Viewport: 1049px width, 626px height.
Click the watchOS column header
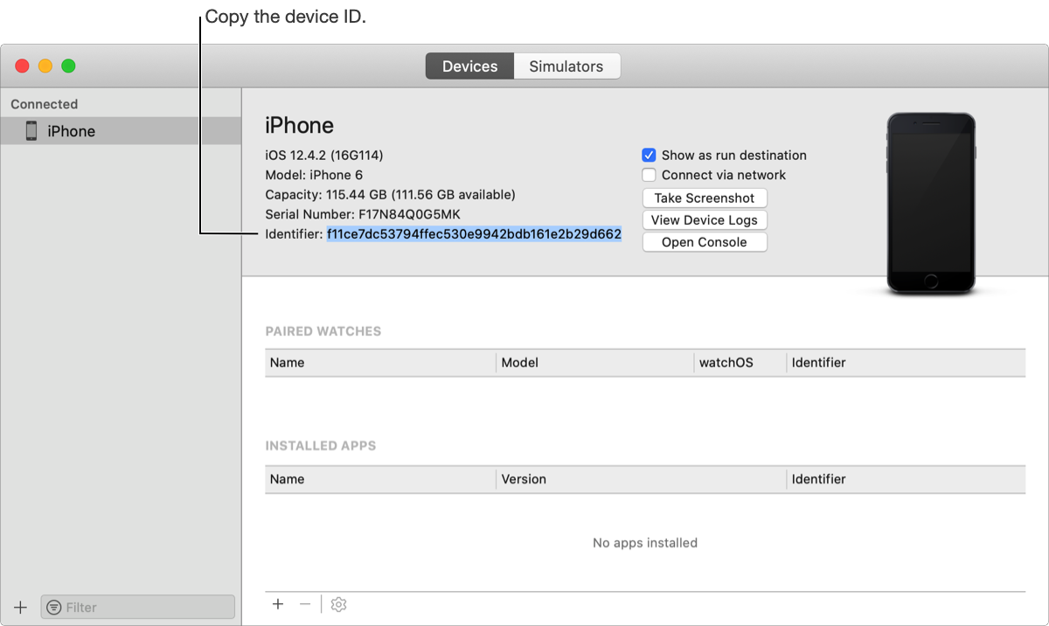726,362
